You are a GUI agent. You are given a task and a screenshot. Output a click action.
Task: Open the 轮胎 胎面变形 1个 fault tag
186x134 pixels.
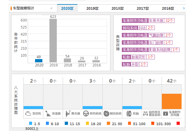[x=138, y=57]
